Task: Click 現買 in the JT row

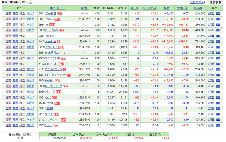Action: pyautogui.click(x=8, y=25)
